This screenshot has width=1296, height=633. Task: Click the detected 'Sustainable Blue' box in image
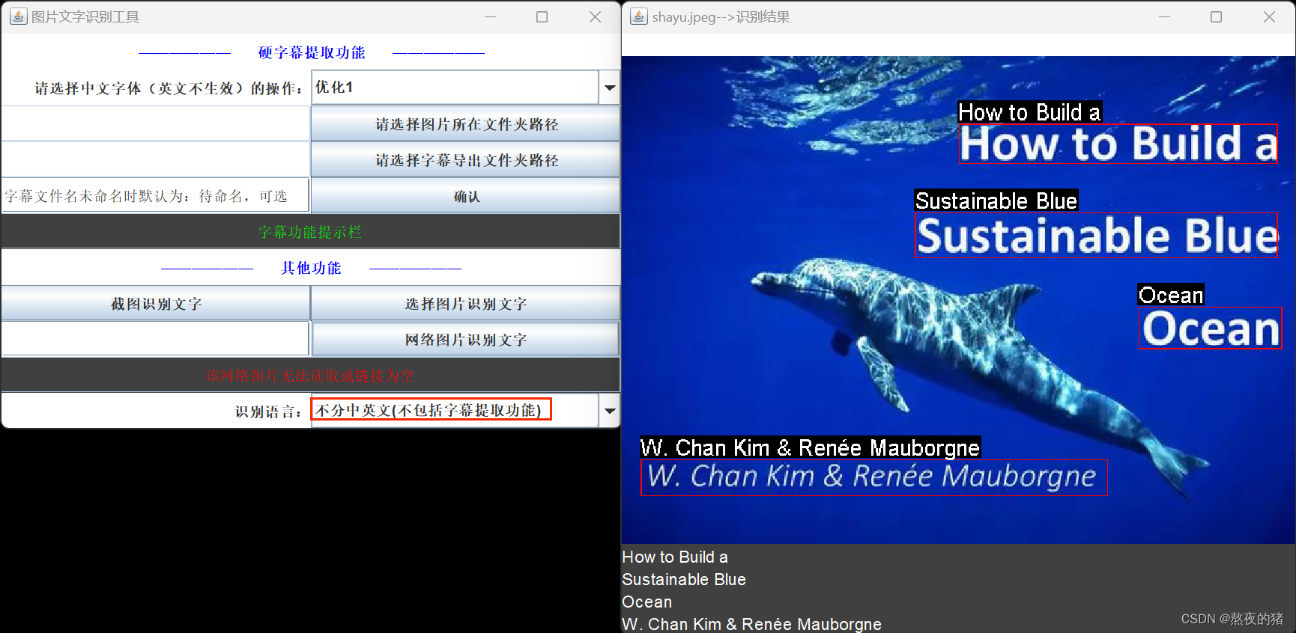tap(1096, 235)
